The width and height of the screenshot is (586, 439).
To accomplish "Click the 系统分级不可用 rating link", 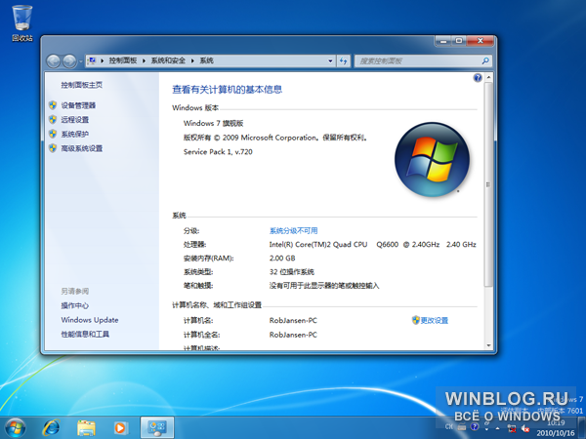I will point(293,230).
